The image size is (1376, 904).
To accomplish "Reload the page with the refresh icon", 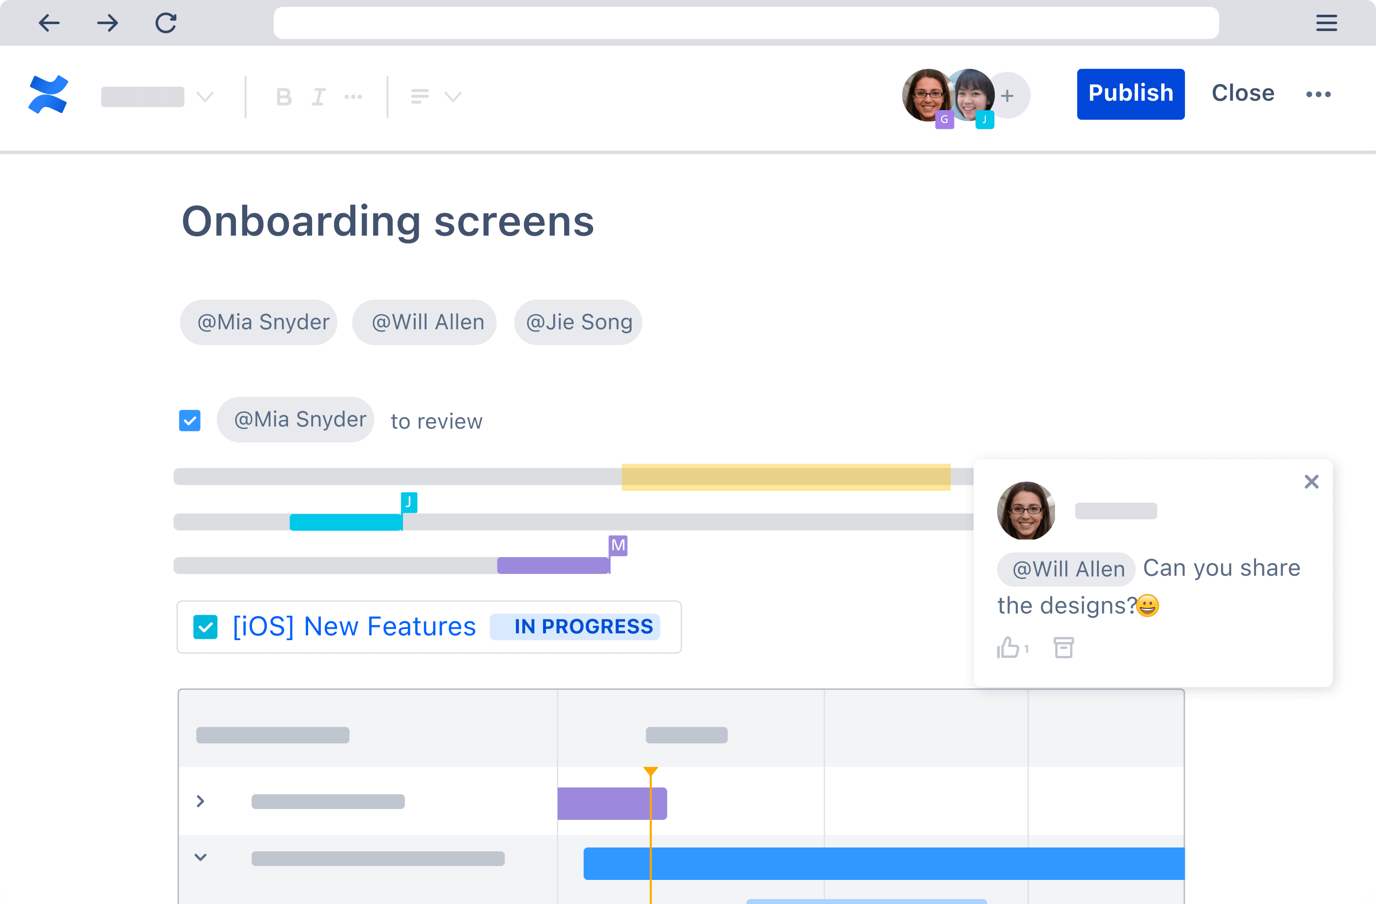I will tap(165, 23).
